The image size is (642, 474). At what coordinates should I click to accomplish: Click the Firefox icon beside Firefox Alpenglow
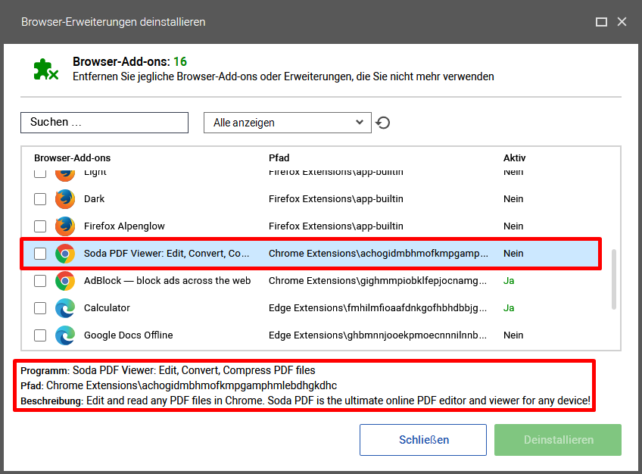pyautogui.click(x=65, y=226)
